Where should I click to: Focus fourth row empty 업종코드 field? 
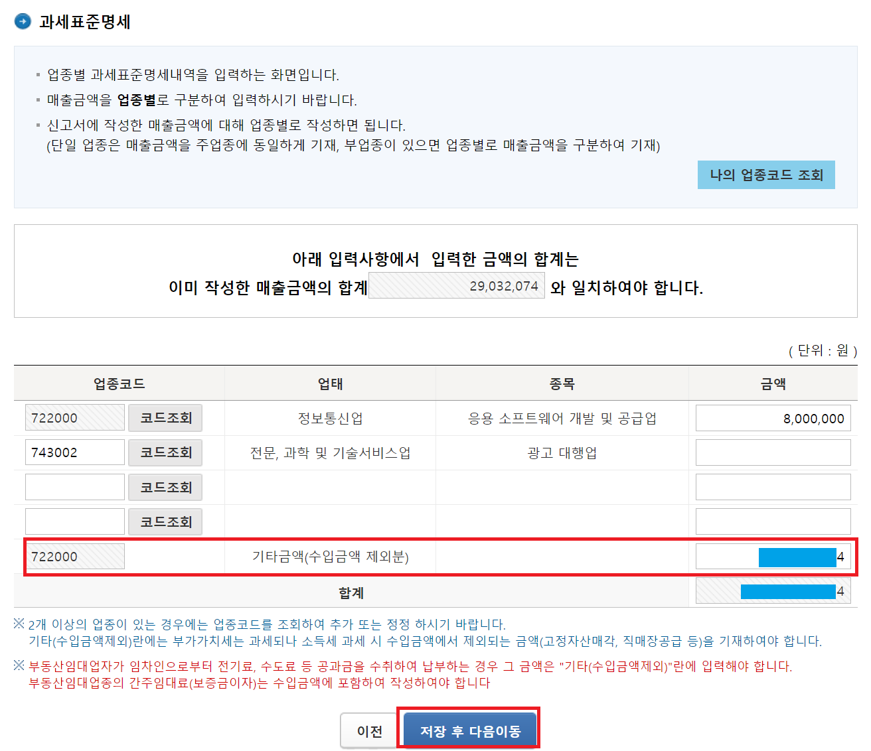[75, 521]
